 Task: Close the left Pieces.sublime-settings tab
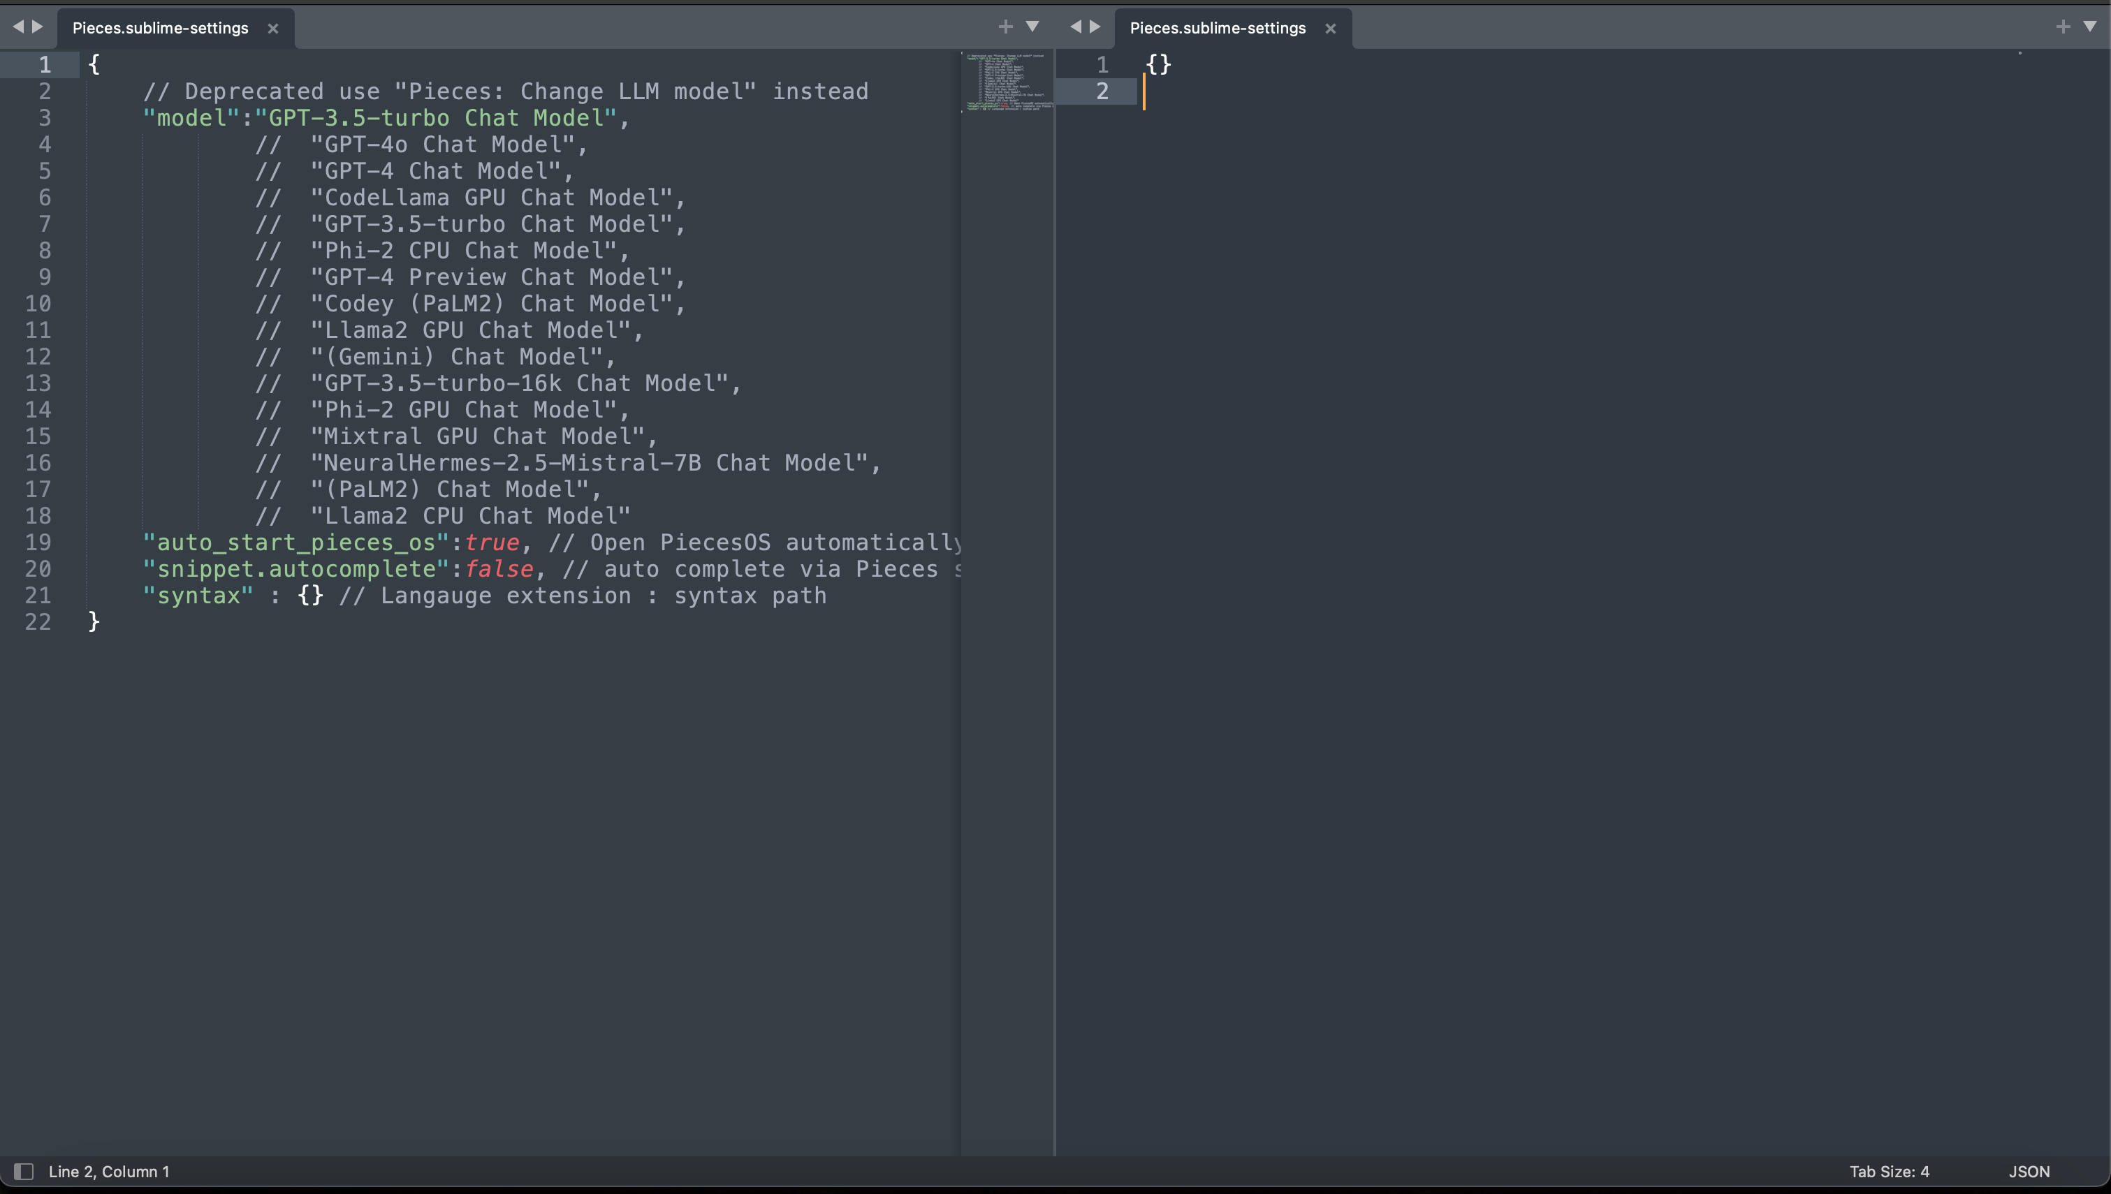tap(273, 29)
